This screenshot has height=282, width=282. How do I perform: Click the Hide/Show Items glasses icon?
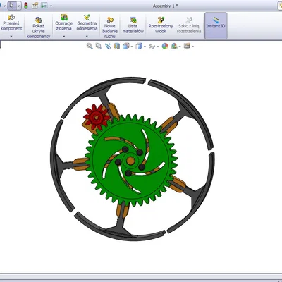coord(152,47)
